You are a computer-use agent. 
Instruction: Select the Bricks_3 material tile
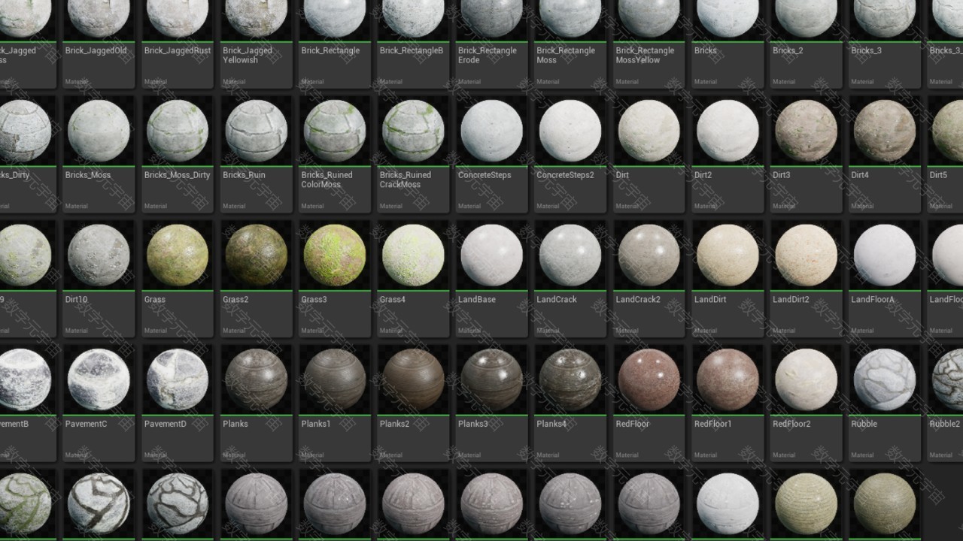[x=884, y=44]
